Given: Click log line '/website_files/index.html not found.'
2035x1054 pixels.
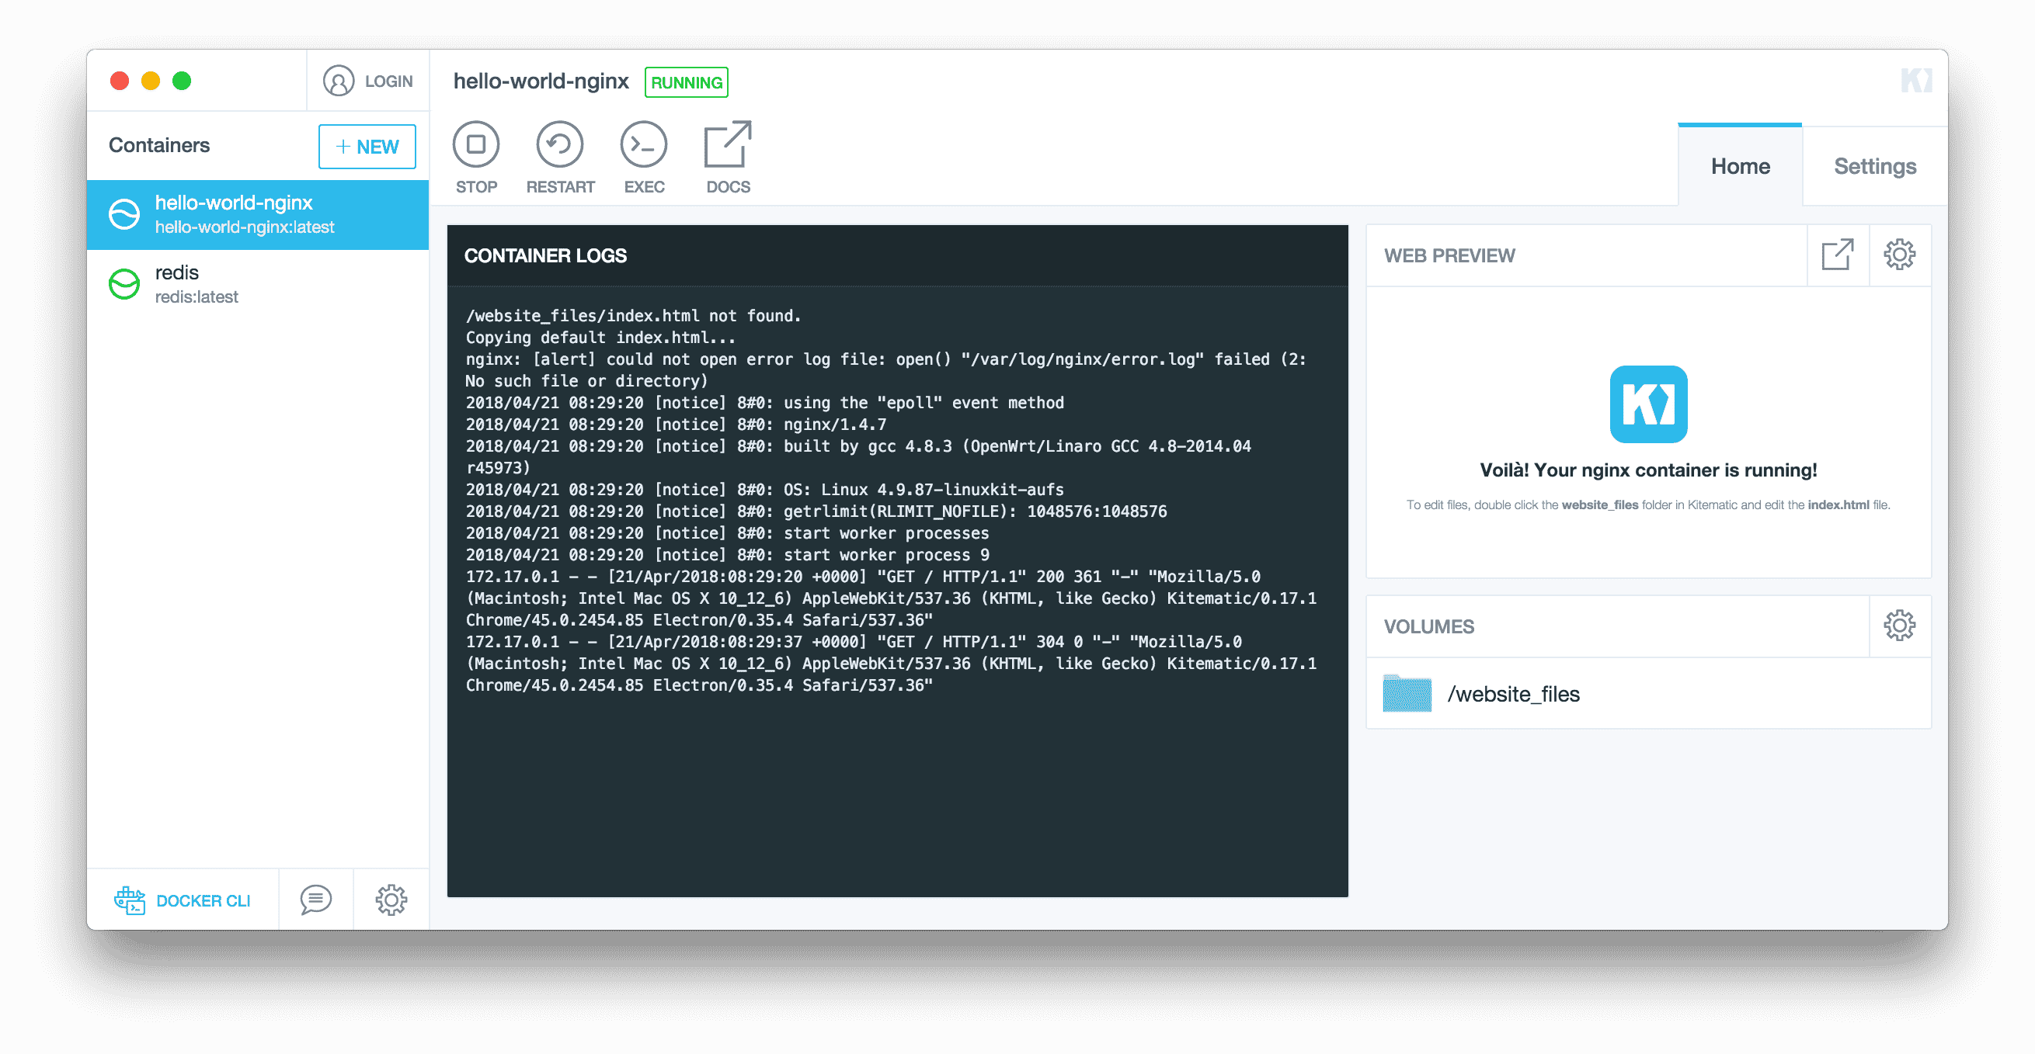Looking at the screenshot, I should 633,316.
